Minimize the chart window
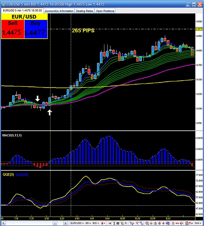The width and height of the screenshot is (204, 226). click(188, 4)
